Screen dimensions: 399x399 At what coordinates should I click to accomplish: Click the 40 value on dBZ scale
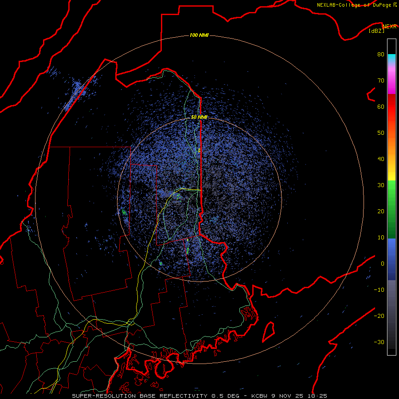[381, 159]
